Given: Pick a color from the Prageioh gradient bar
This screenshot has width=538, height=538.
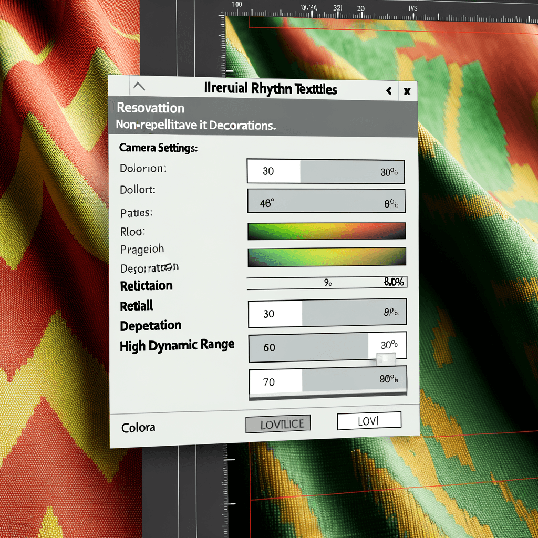Looking at the screenshot, I should (327, 257).
